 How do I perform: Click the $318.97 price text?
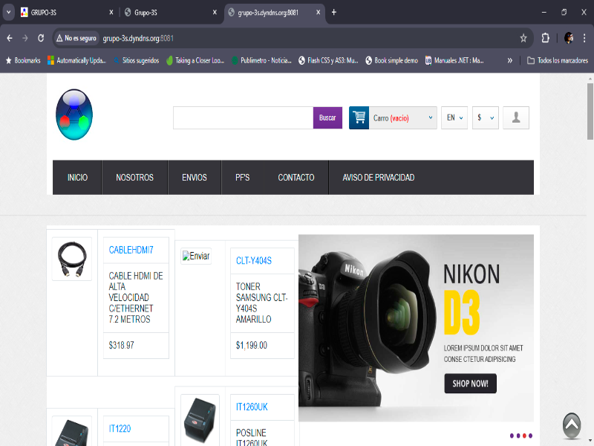(121, 345)
